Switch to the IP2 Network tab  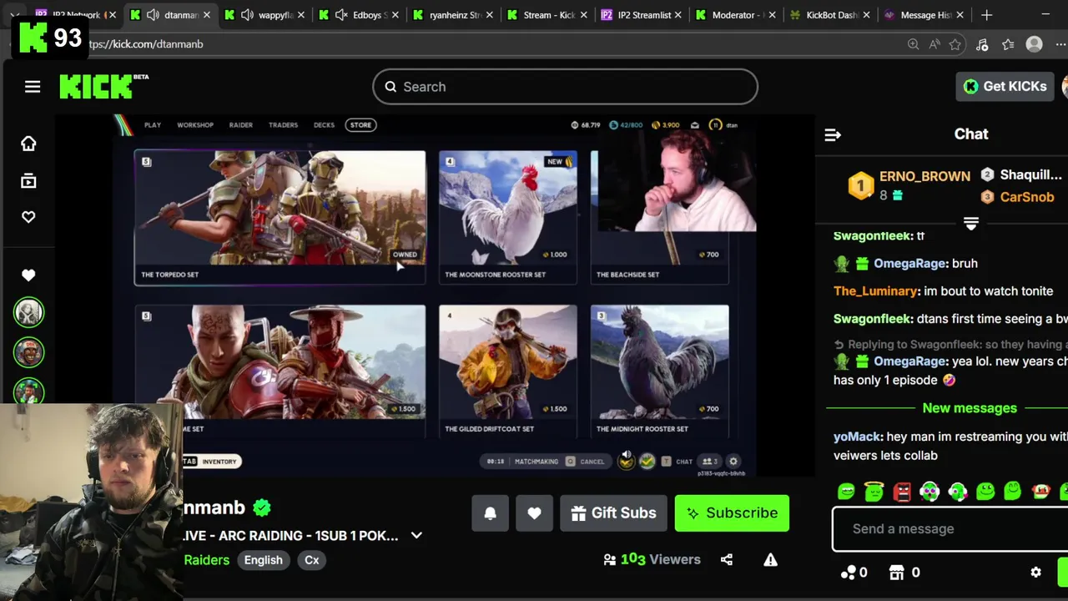pyautogui.click(x=76, y=15)
